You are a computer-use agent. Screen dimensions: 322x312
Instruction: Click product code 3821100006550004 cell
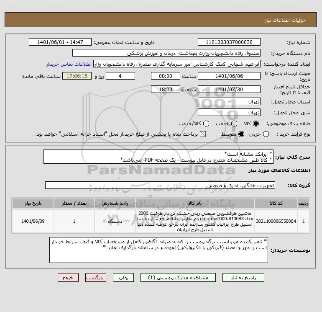click(276, 221)
